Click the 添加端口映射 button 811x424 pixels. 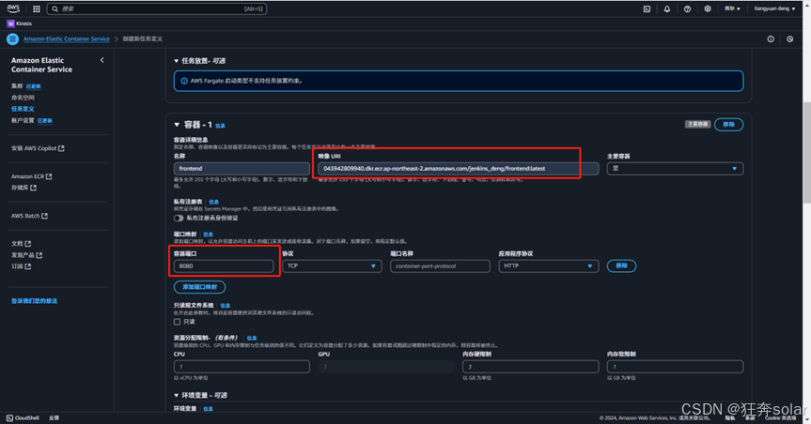point(199,287)
